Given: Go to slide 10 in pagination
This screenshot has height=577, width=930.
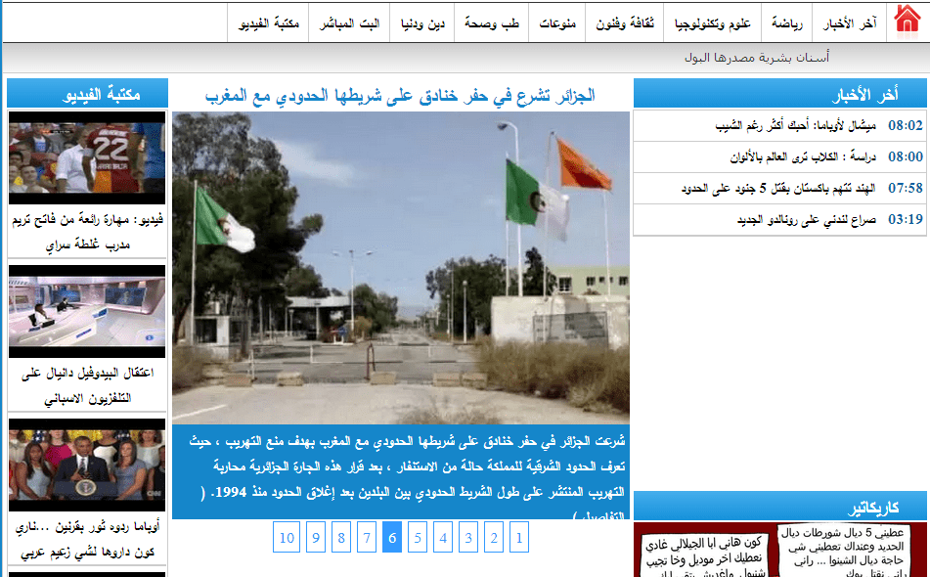Looking at the screenshot, I should pos(287,537).
